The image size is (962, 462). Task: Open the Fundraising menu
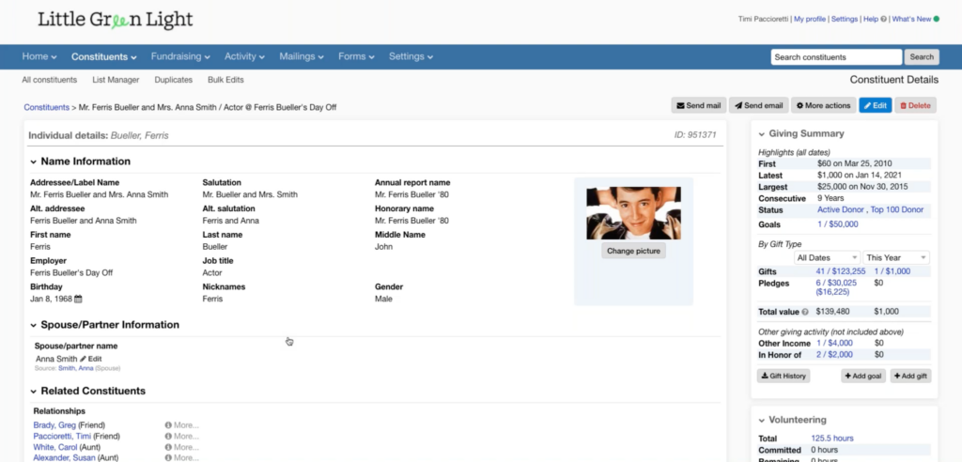(x=180, y=56)
